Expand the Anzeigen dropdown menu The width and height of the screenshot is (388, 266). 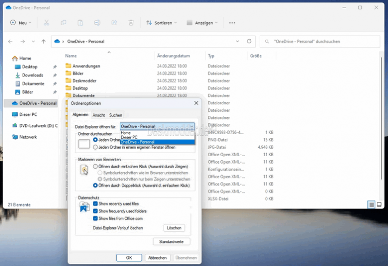202,23
